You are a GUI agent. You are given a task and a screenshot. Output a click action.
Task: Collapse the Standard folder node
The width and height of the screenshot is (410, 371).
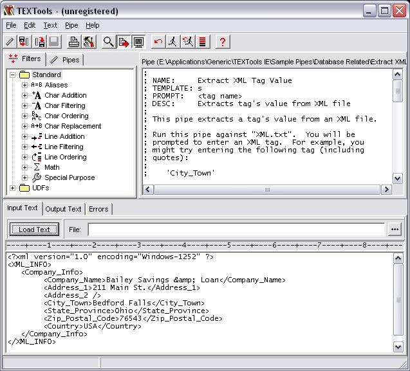(x=12, y=75)
